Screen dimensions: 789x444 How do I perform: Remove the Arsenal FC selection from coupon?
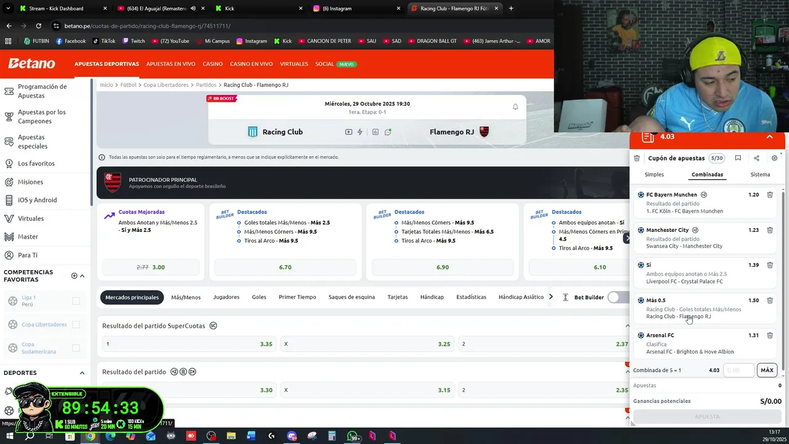[770, 335]
